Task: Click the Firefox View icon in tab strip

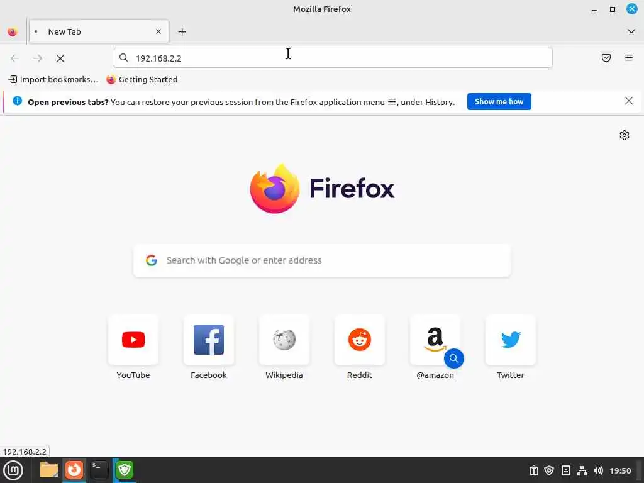Action: 13,31
